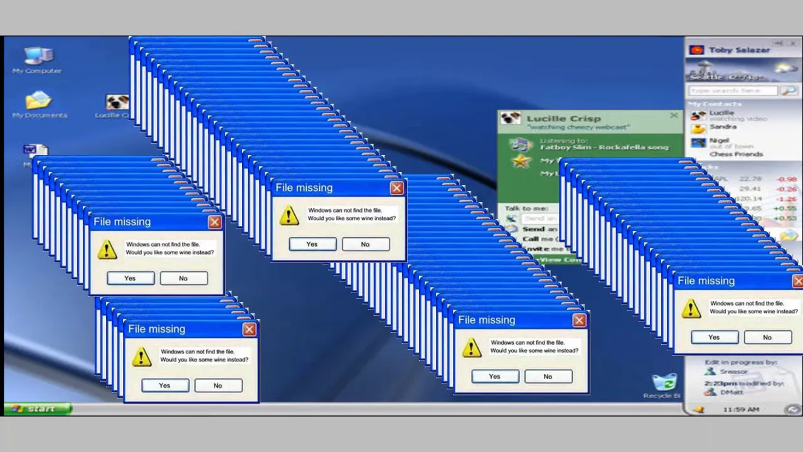Click the Send link in Lucille Crisp window
The height and width of the screenshot is (452, 803).
[x=540, y=229]
